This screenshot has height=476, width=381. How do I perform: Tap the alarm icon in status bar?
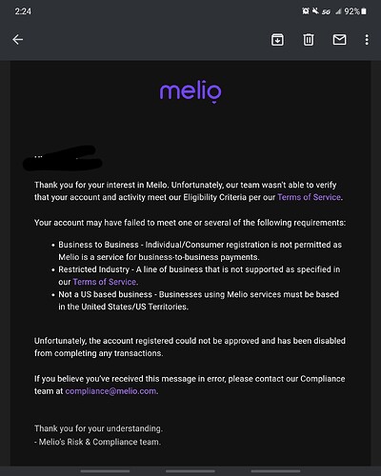coord(306,11)
